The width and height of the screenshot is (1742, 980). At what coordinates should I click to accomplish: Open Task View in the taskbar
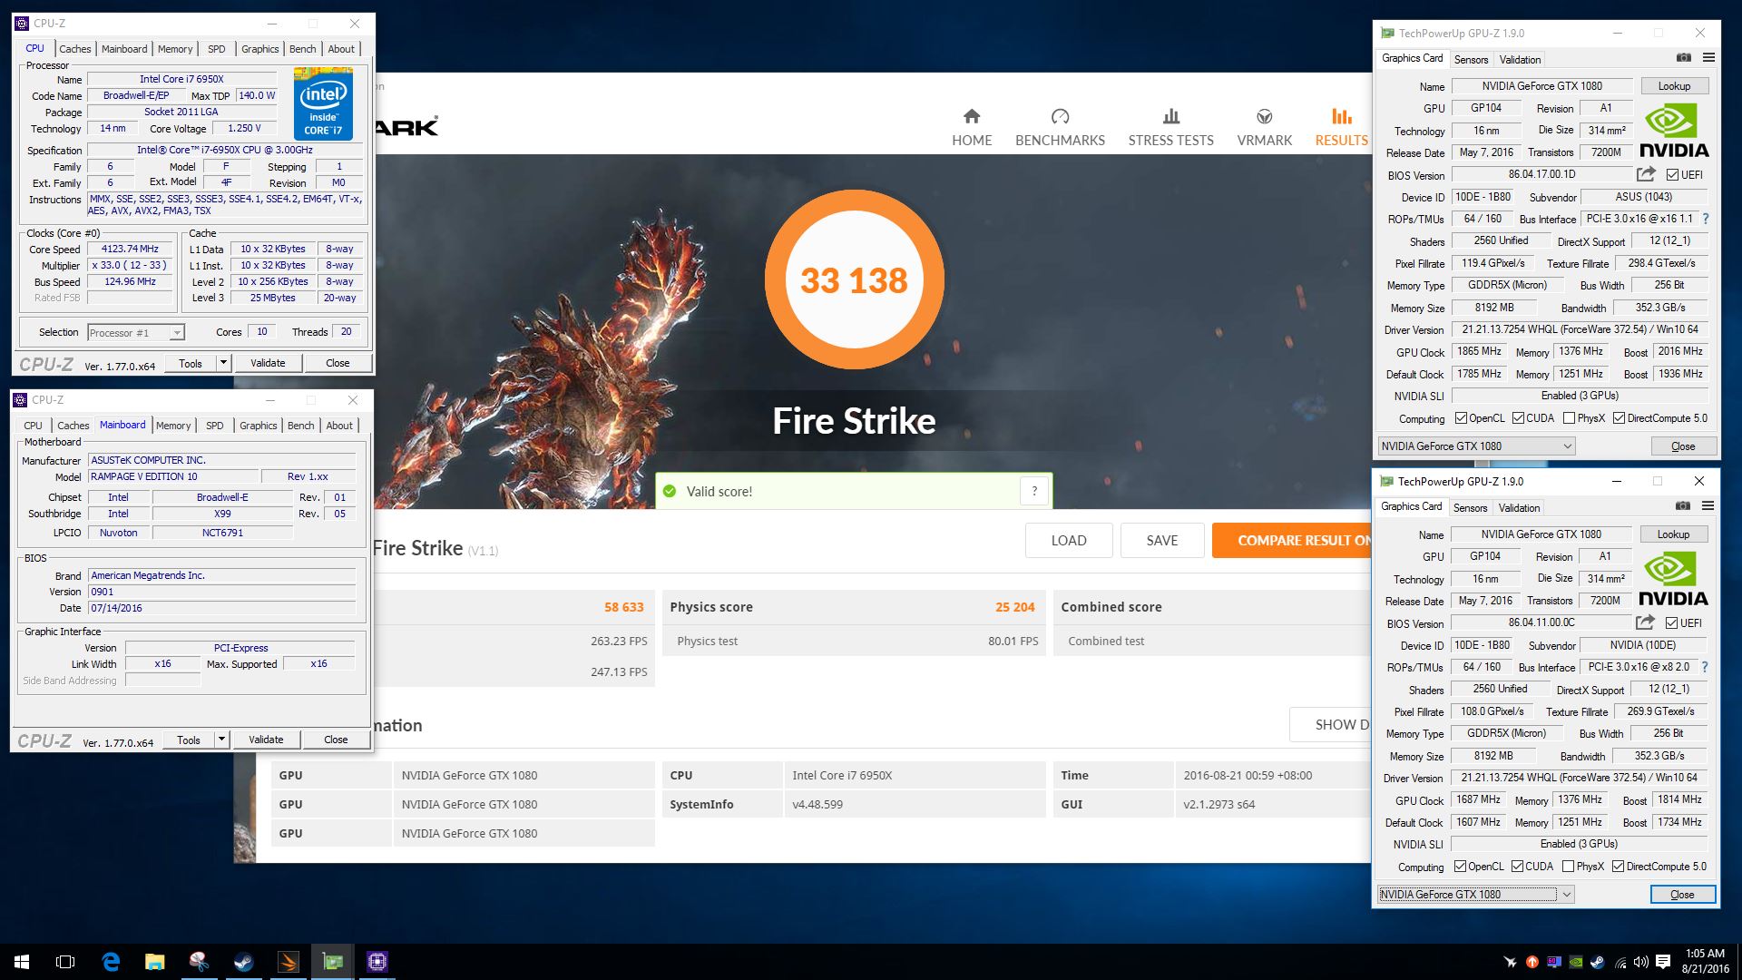tap(65, 962)
